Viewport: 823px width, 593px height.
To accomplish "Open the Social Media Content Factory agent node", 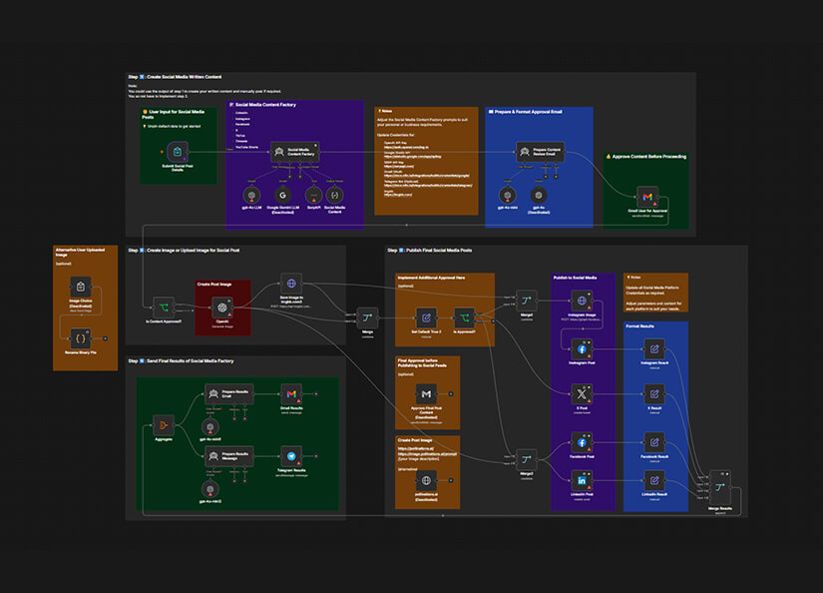I will (295, 152).
